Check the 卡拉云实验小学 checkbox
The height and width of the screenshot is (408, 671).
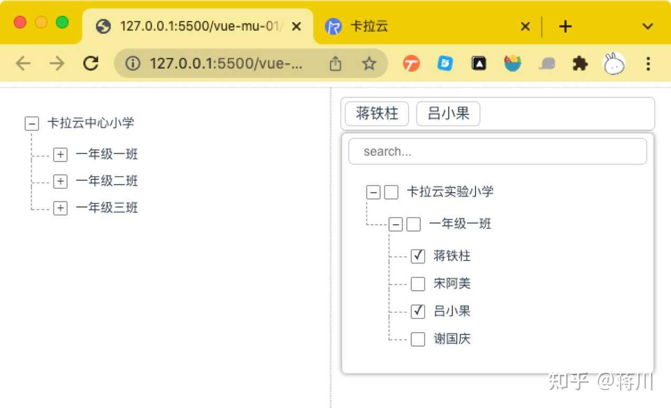[x=391, y=192]
